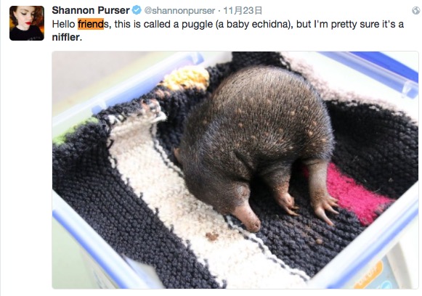The image size is (422, 296).
Task: Open Shannon Purser's profile avatar
Action: pos(27,23)
